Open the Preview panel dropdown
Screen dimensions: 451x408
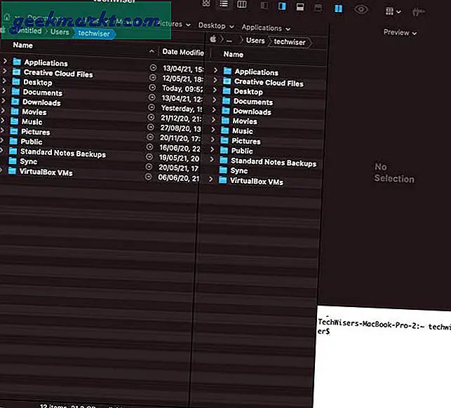coord(400,32)
